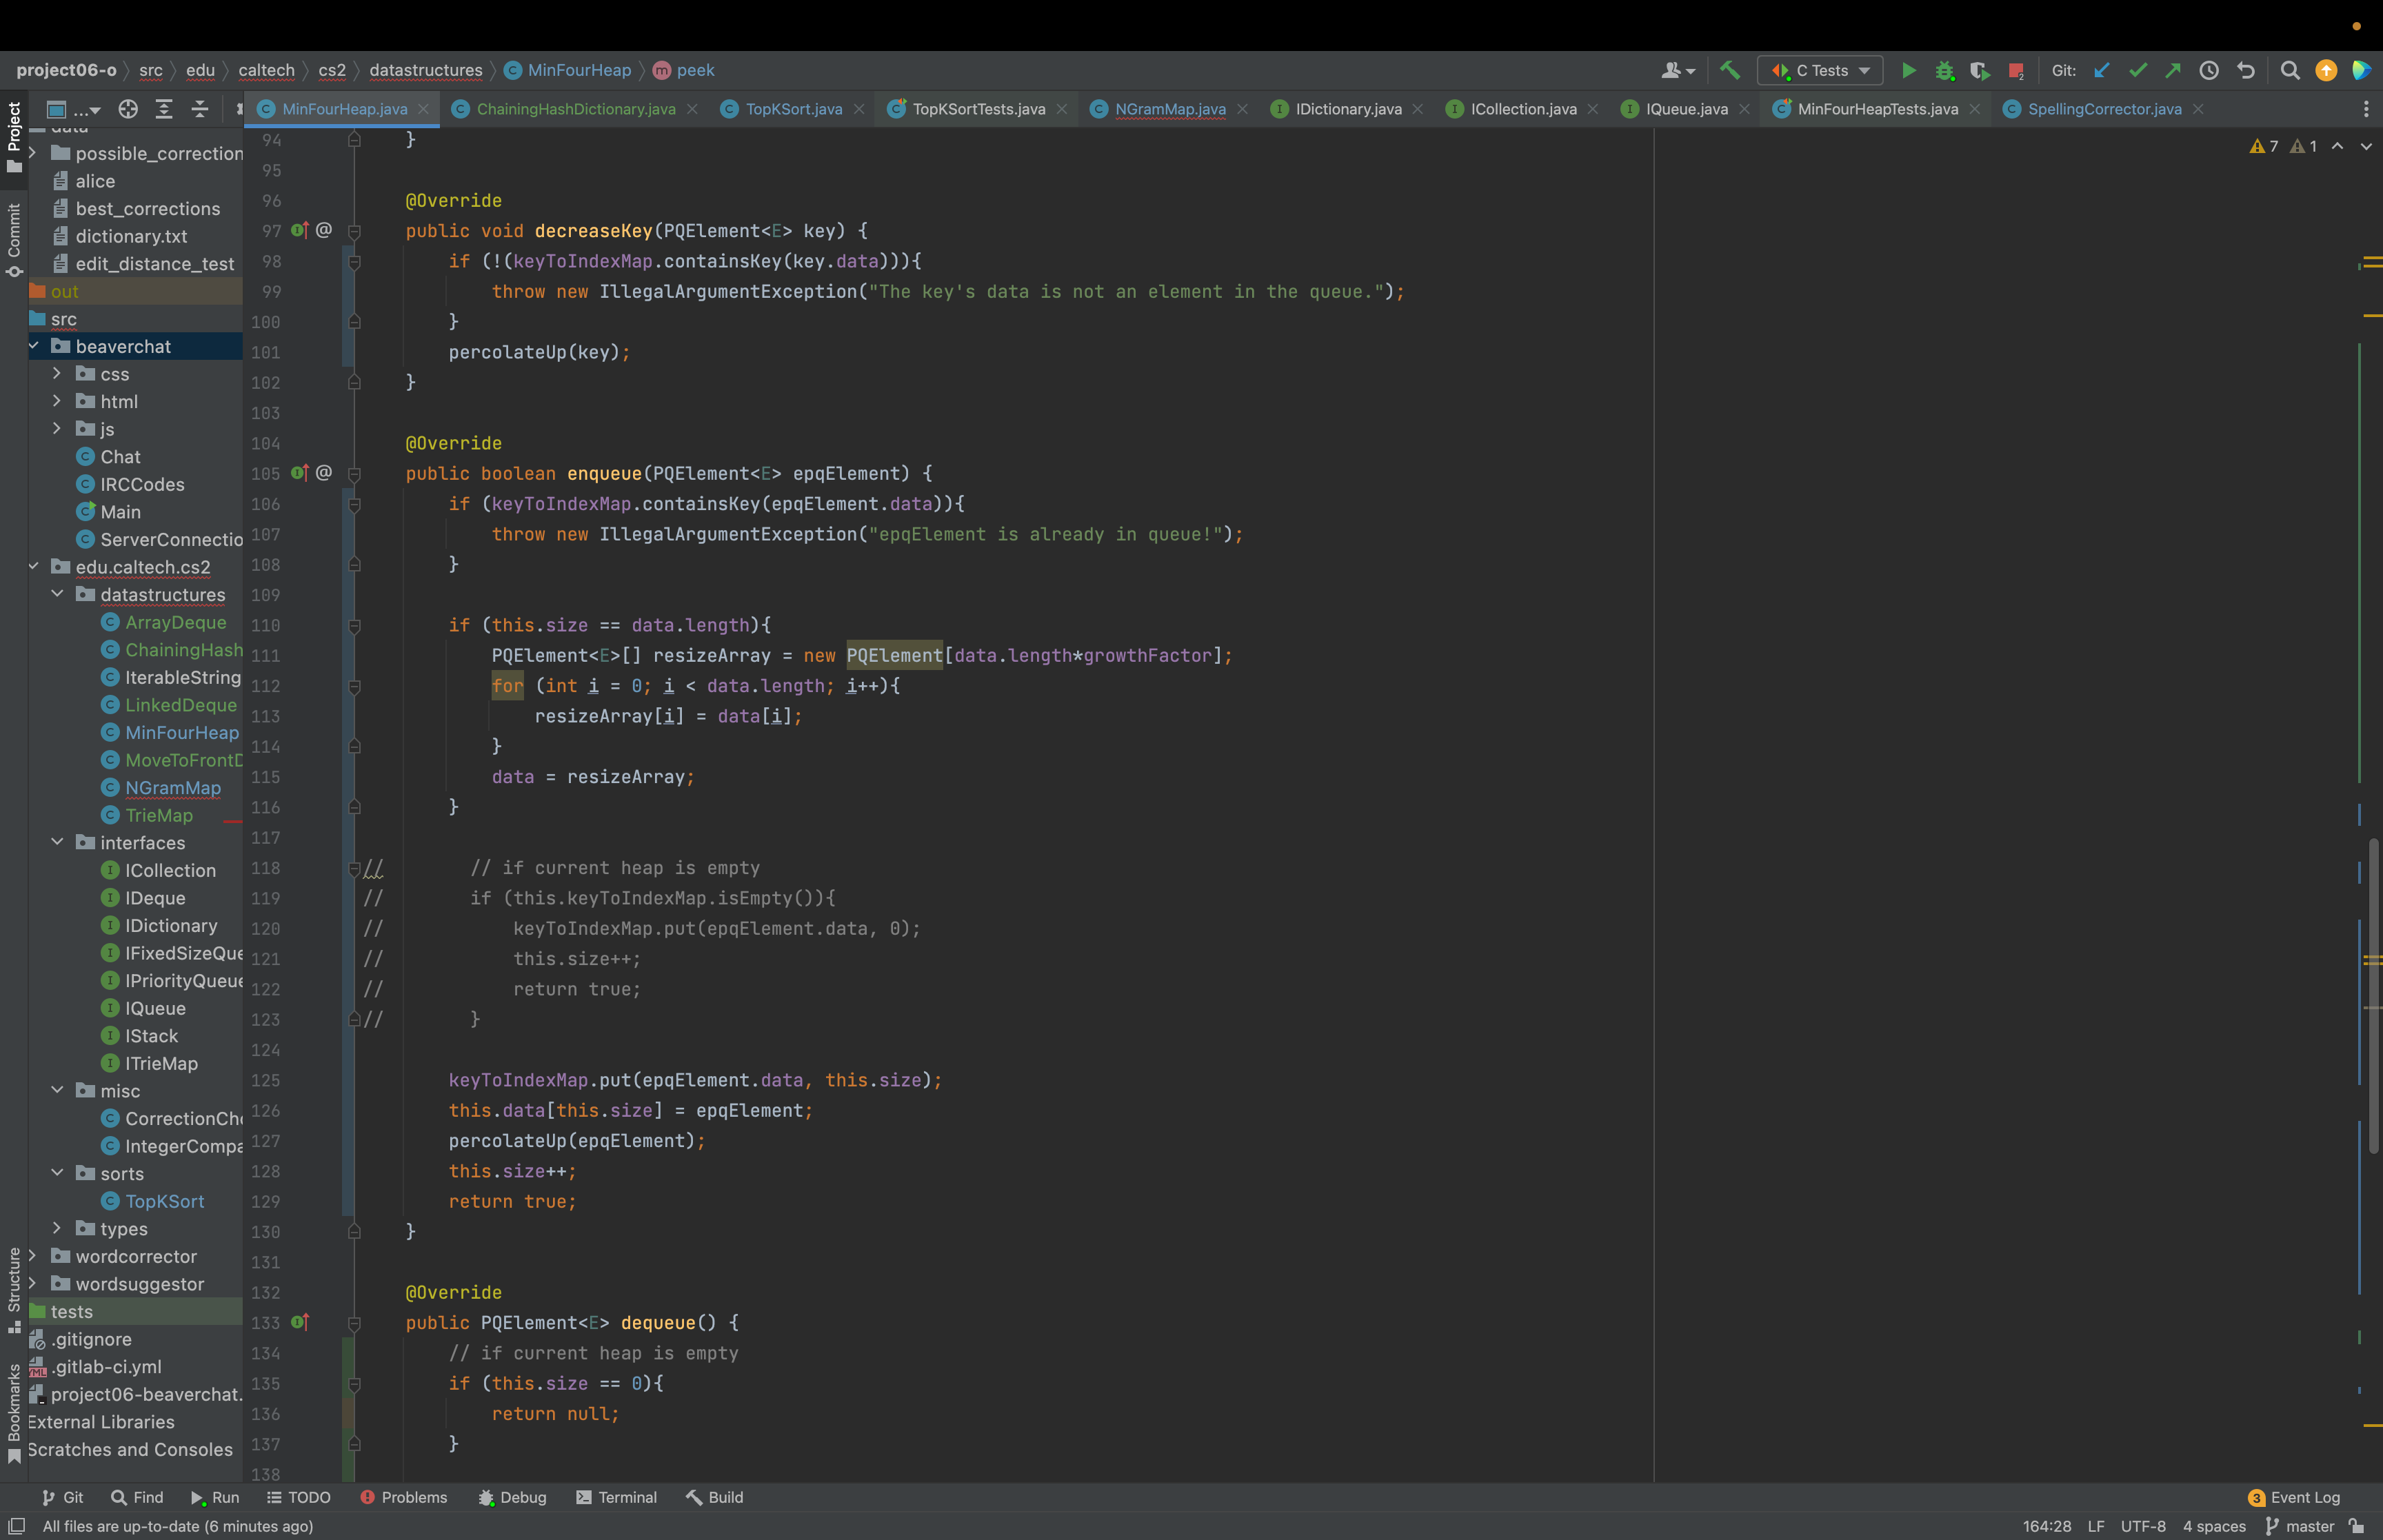Fold the enqueue method at line 105
The width and height of the screenshot is (2383, 1540).
click(x=354, y=474)
